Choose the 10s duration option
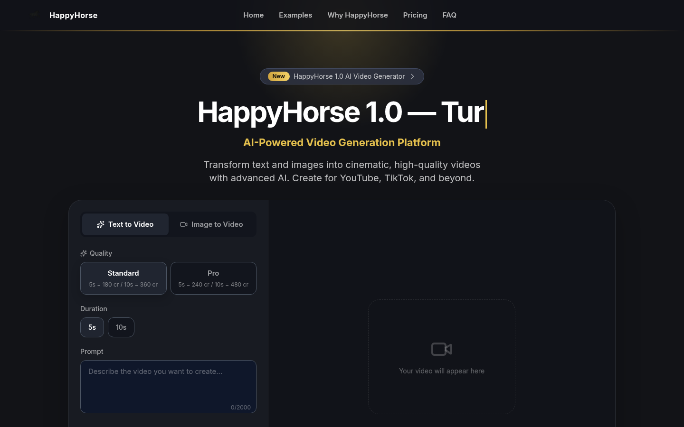 pyautogui.click(x=121, y=327)
